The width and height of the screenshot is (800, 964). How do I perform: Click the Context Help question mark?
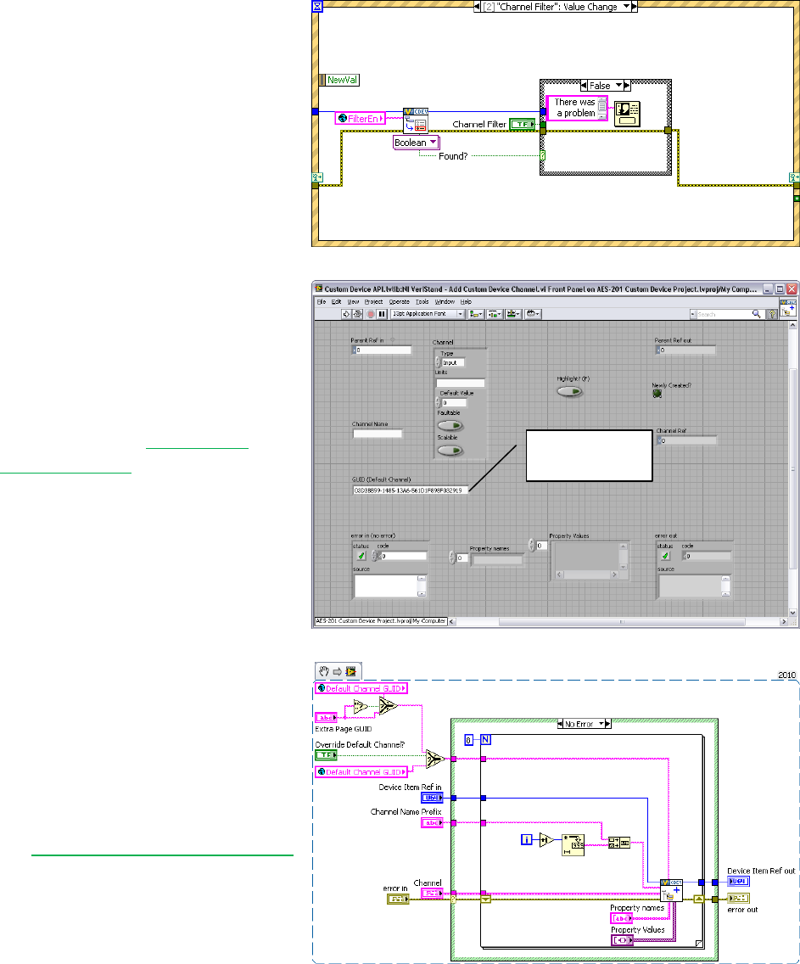pyautogui.click(x=772, y=314)
